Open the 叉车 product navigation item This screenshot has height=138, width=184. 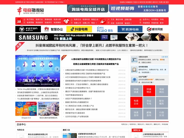coord(112,19)
